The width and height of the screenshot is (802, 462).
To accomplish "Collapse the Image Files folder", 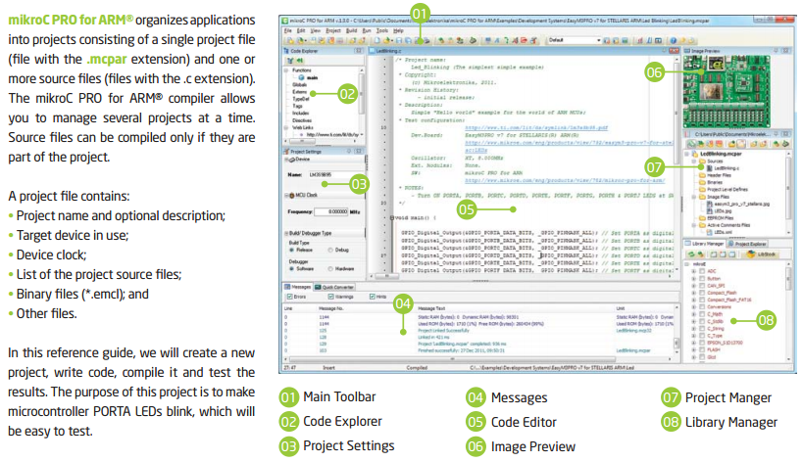I will pyautogui.click(x=693, y=197).
